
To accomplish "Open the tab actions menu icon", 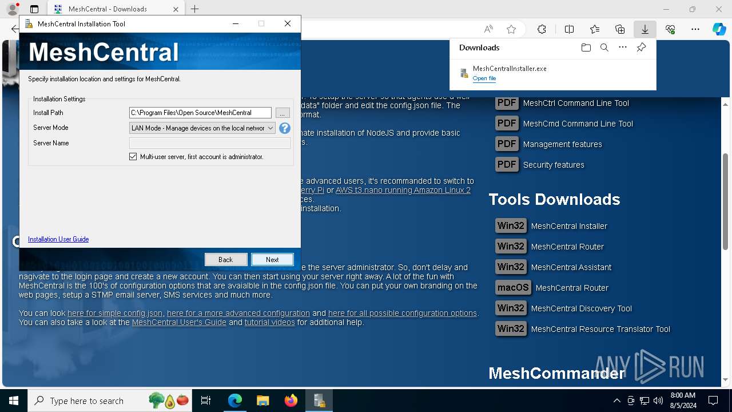I will [x=34, y=9].
